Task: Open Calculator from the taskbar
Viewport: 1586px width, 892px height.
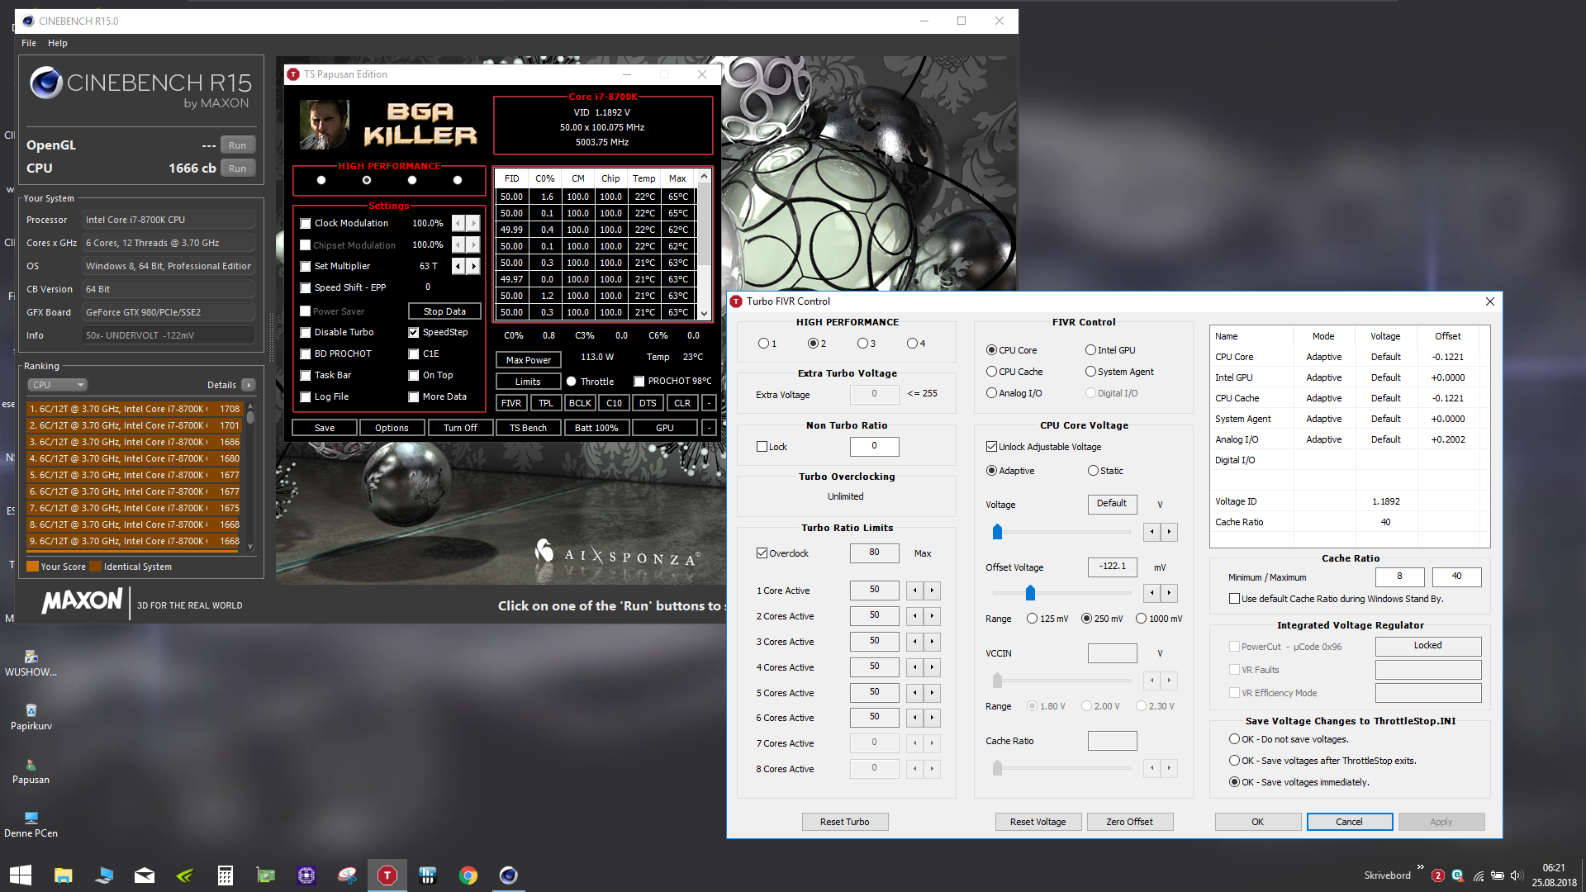Action: 226,875
